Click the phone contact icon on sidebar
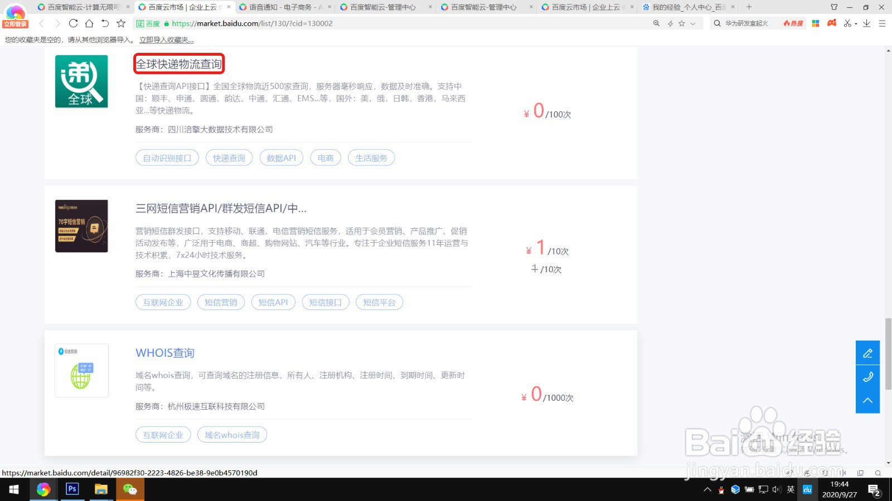Screen dimensions: 892x501 click(867, 377)
